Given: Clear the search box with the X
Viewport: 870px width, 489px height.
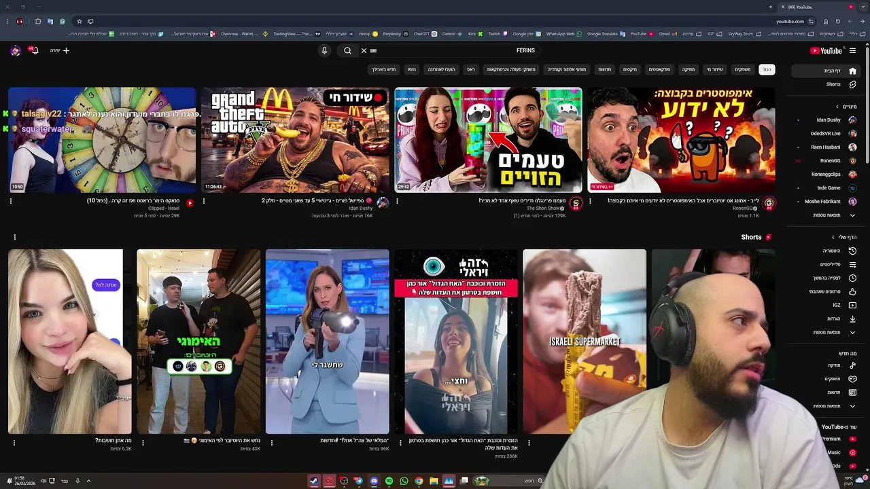Looking at the screenshot, I should coord(364,50).
